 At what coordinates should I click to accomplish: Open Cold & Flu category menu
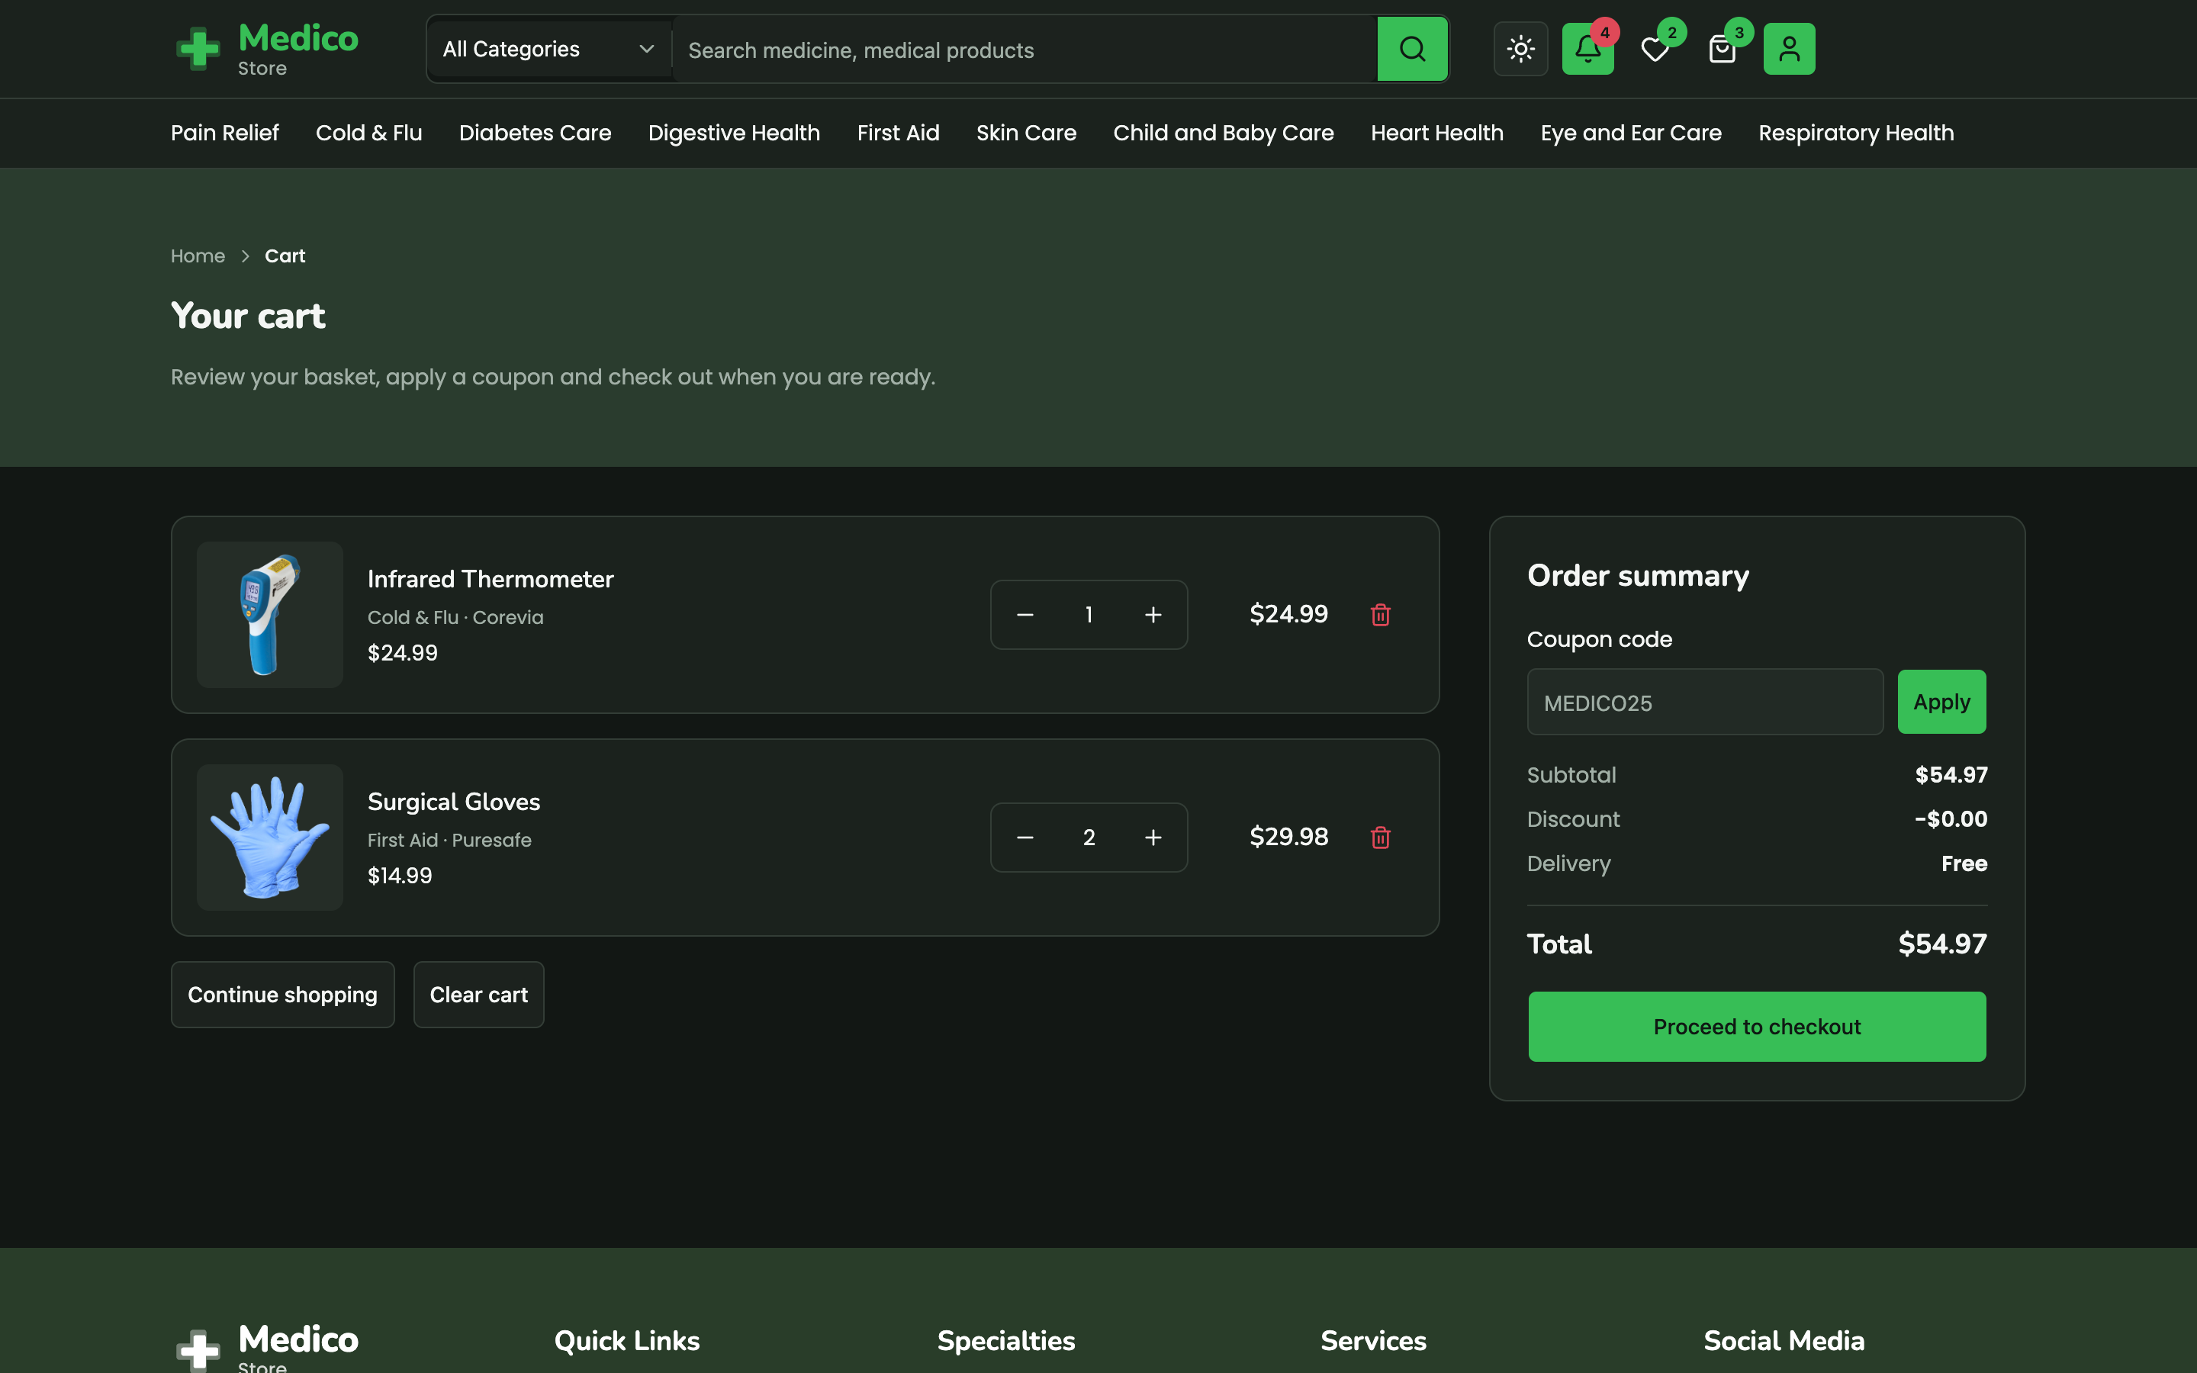pyautogui.click(x=368, y=133)
